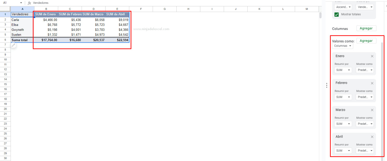Remove the Abril value field
The width and height of the screenshot is (387, 161).
click(x=372, y=137)
